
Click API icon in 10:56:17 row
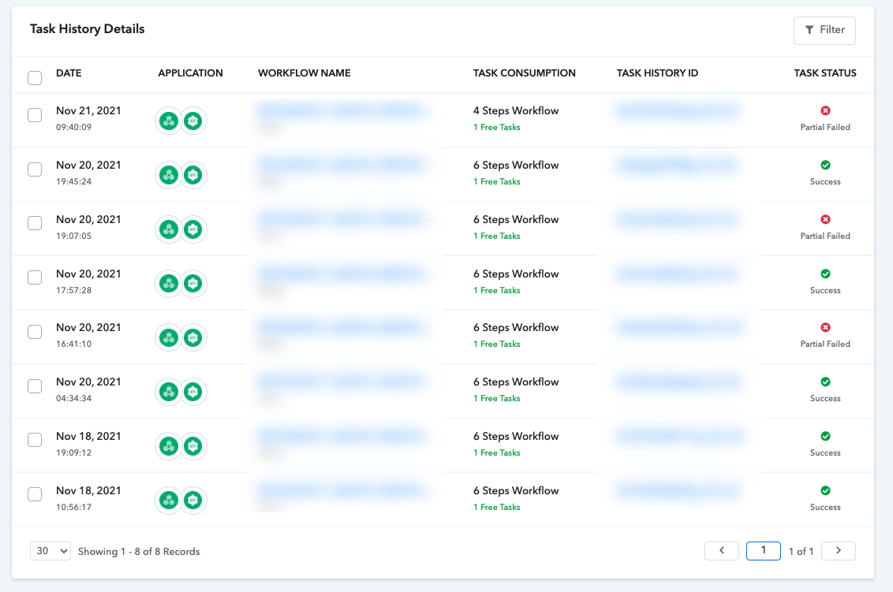[193, 501]
